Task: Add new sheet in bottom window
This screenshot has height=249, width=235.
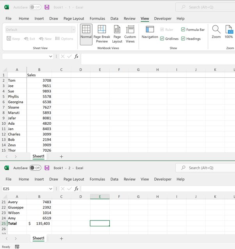Action: (61, 238)
